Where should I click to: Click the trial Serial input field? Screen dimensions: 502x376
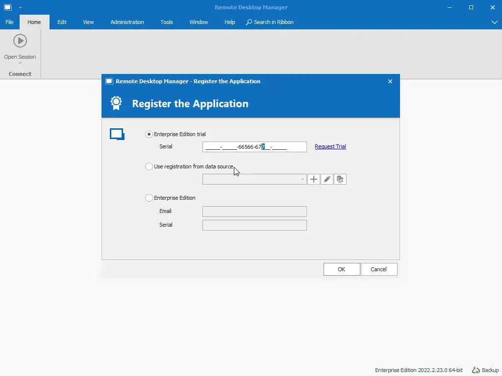coord(254,147)
